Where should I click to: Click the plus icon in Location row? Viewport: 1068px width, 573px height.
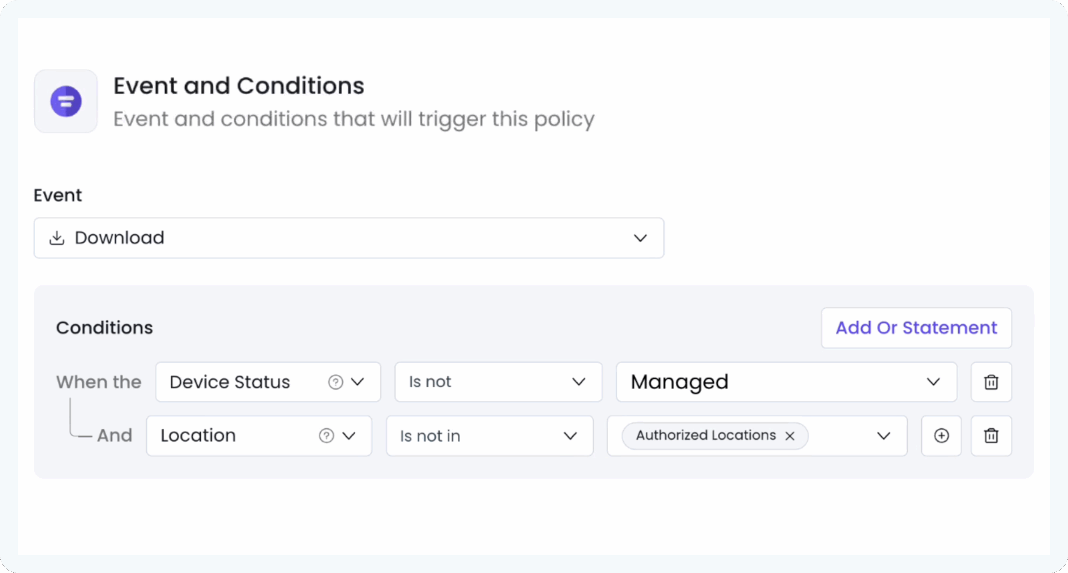[x=941, y=436]
